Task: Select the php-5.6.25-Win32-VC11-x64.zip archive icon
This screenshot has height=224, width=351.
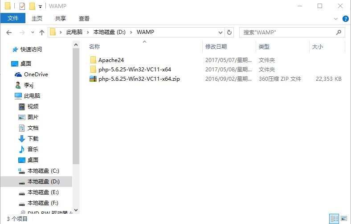Action: click(93, 79)
